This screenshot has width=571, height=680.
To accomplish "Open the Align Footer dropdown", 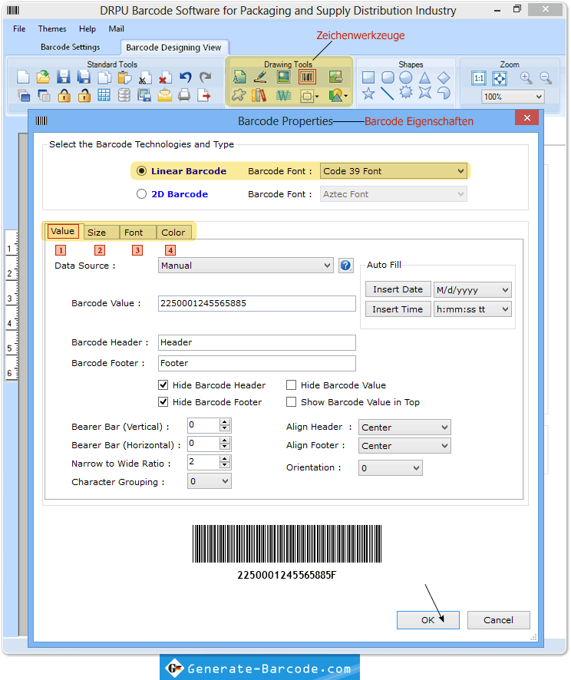I will coord(404,446).
